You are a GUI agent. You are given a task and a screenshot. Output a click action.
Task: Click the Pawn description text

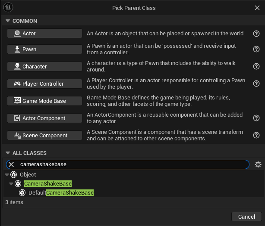161,49
